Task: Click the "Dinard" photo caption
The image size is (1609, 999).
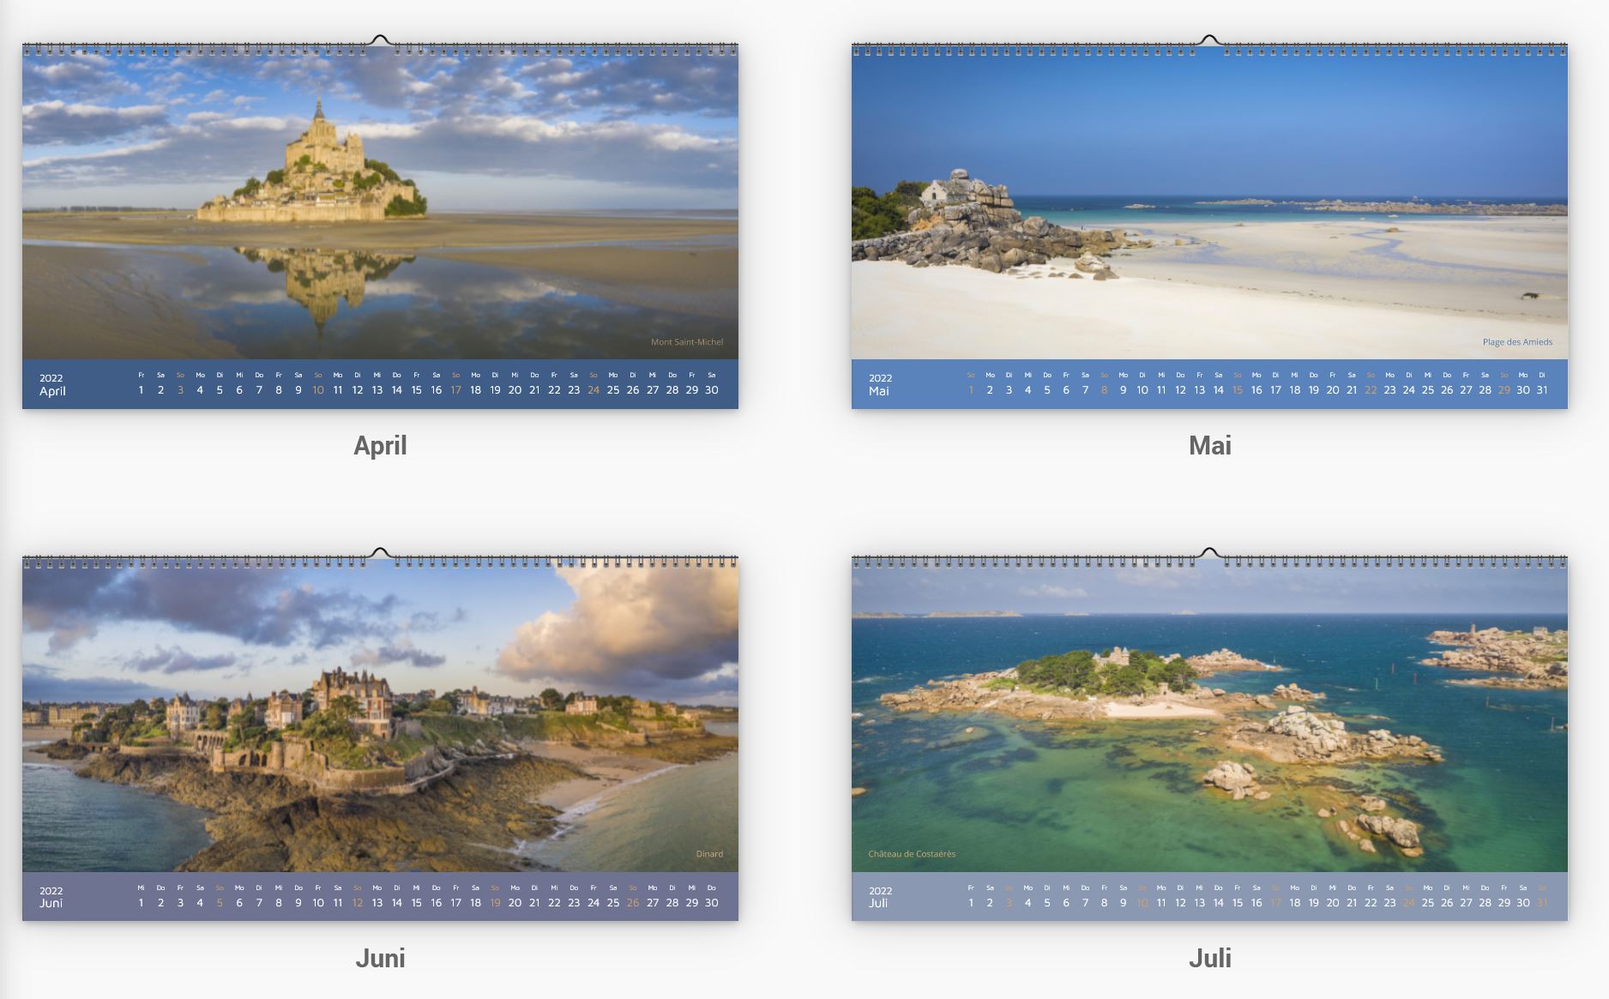Action: pos(709,854)
